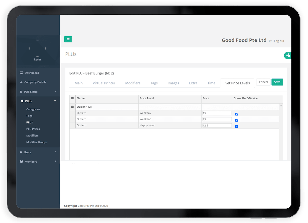Click the Dashboard monitor icon
Image resolution: width=308 pixels, height=223 pixels.
[x=22, y=73]
